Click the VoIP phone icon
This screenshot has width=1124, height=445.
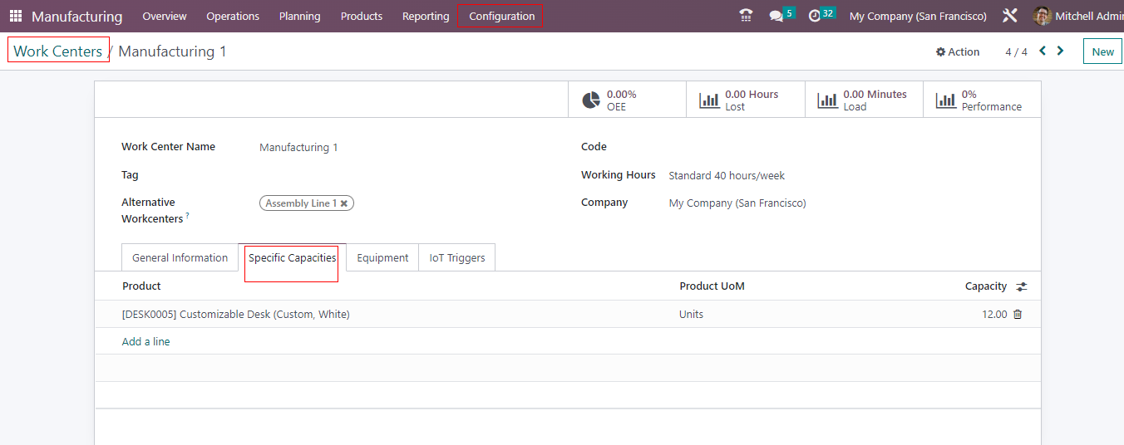coord(746,16)
